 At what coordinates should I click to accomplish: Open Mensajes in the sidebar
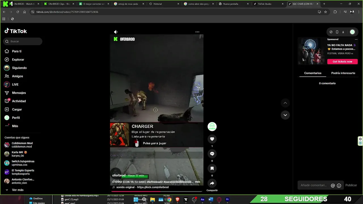coord(19,93)
